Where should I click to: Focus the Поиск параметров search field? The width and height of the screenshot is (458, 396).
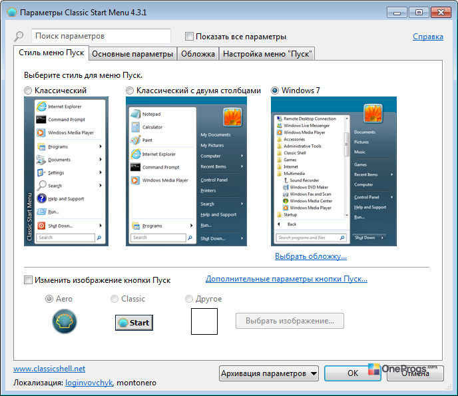101,36
